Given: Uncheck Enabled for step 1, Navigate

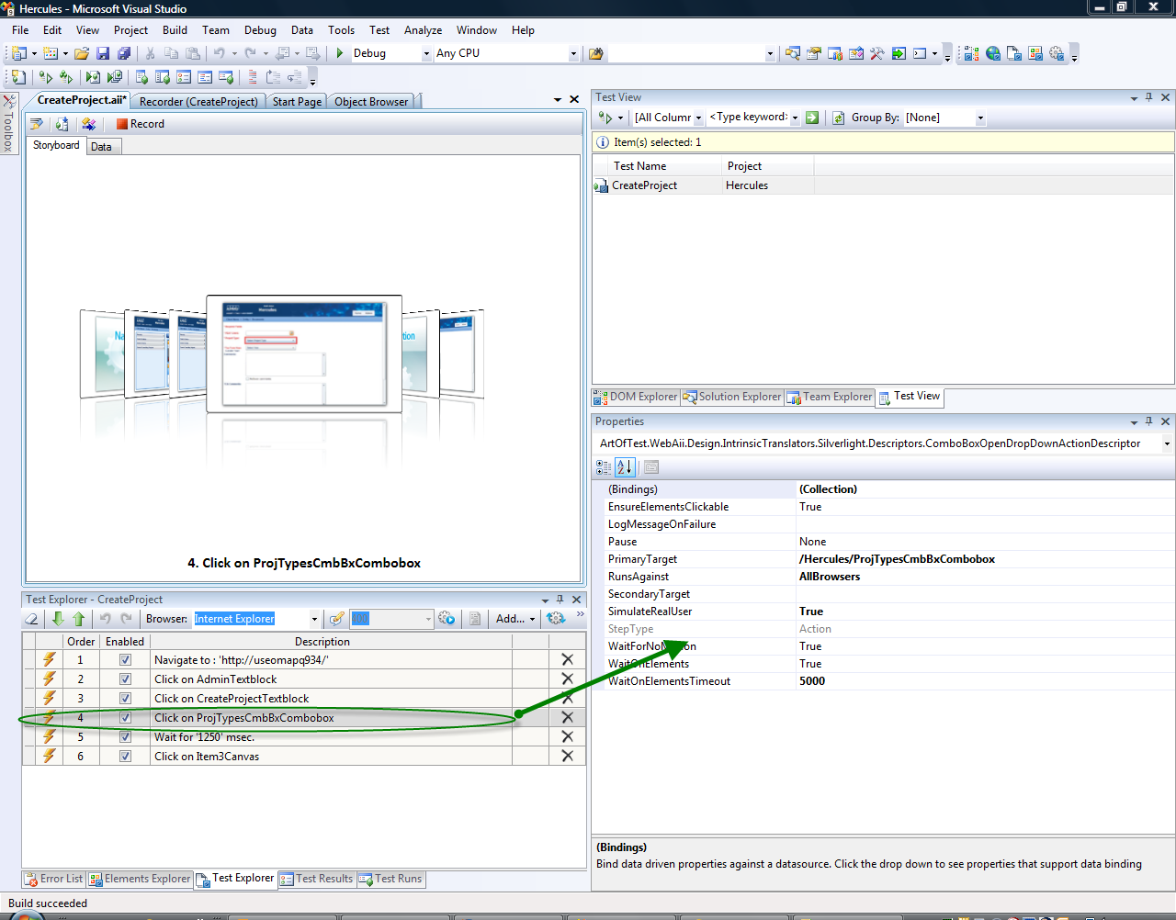Looking at the screenshot, I should click(125, 660).
